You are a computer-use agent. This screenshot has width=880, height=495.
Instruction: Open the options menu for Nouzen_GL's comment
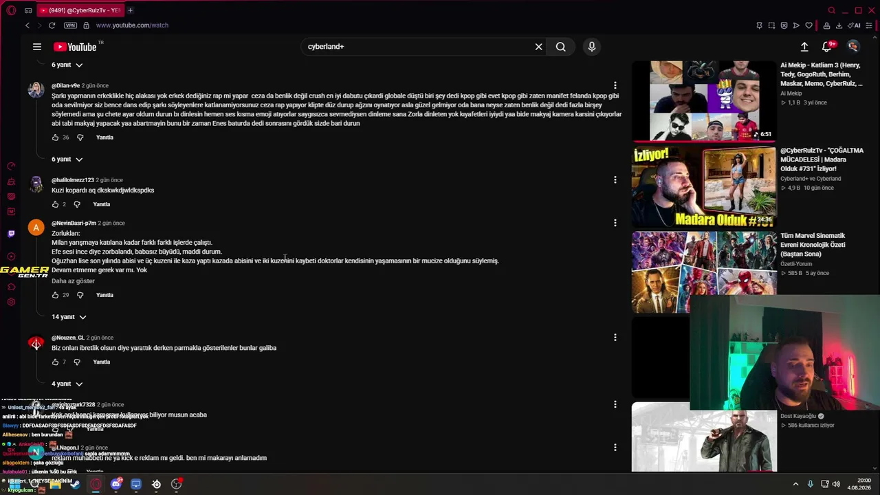(x=615, y=338)
